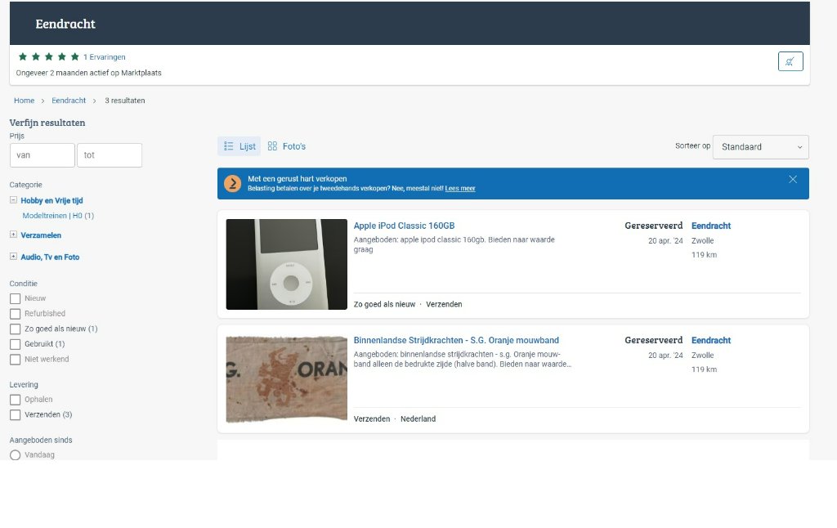The width and height of the screenshot is (837, 528).
Task: Tick the Verzenden delivery checkbox
Action: point(15,415)
